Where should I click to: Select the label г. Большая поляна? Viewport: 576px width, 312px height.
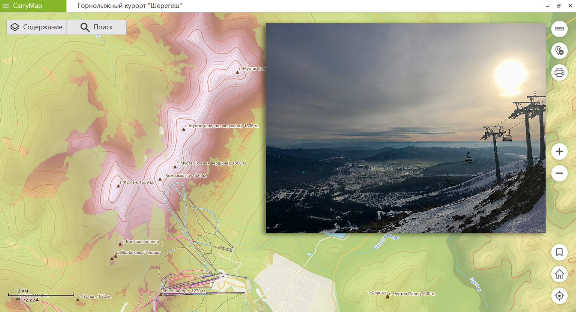[x=140, y=241]
